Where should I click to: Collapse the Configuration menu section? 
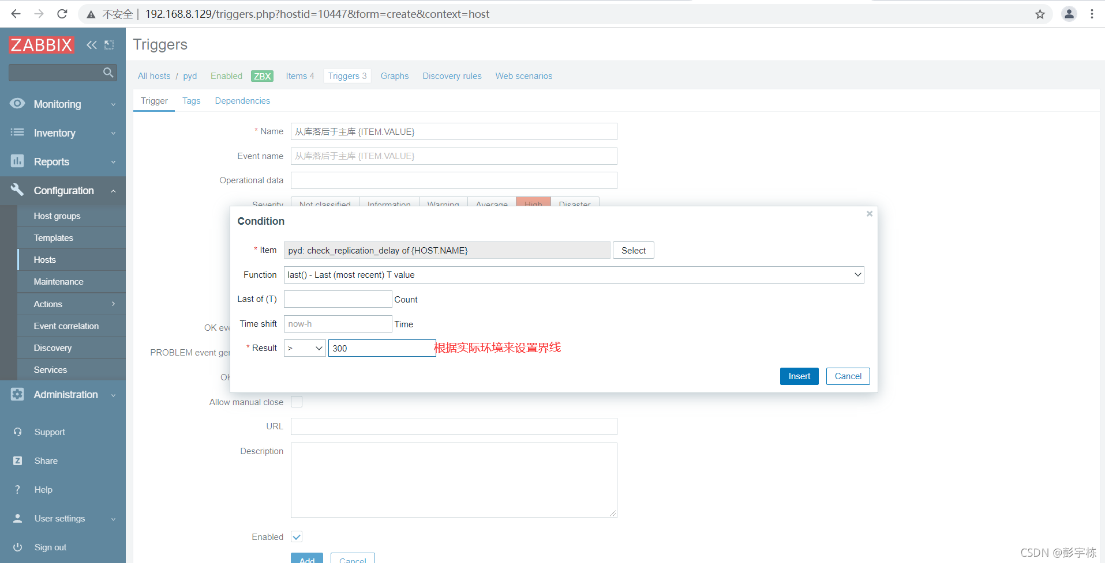point(113,191)
